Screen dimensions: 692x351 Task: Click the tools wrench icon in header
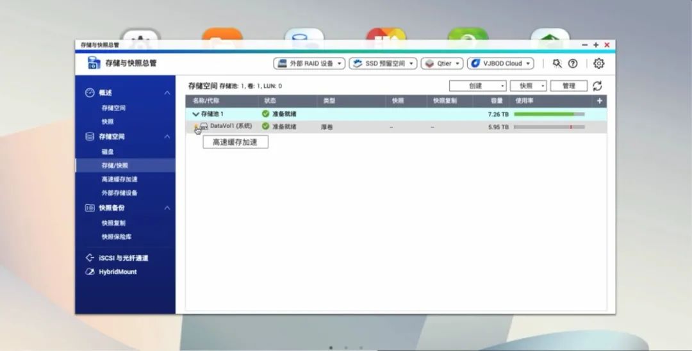(557, 63)
